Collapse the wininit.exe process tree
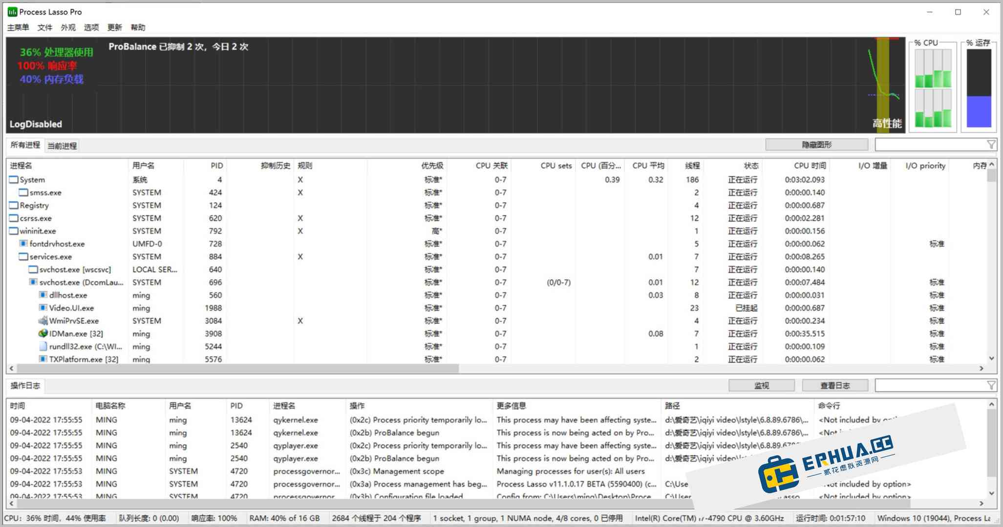1003x527 pixels. (x=13, y=230)
